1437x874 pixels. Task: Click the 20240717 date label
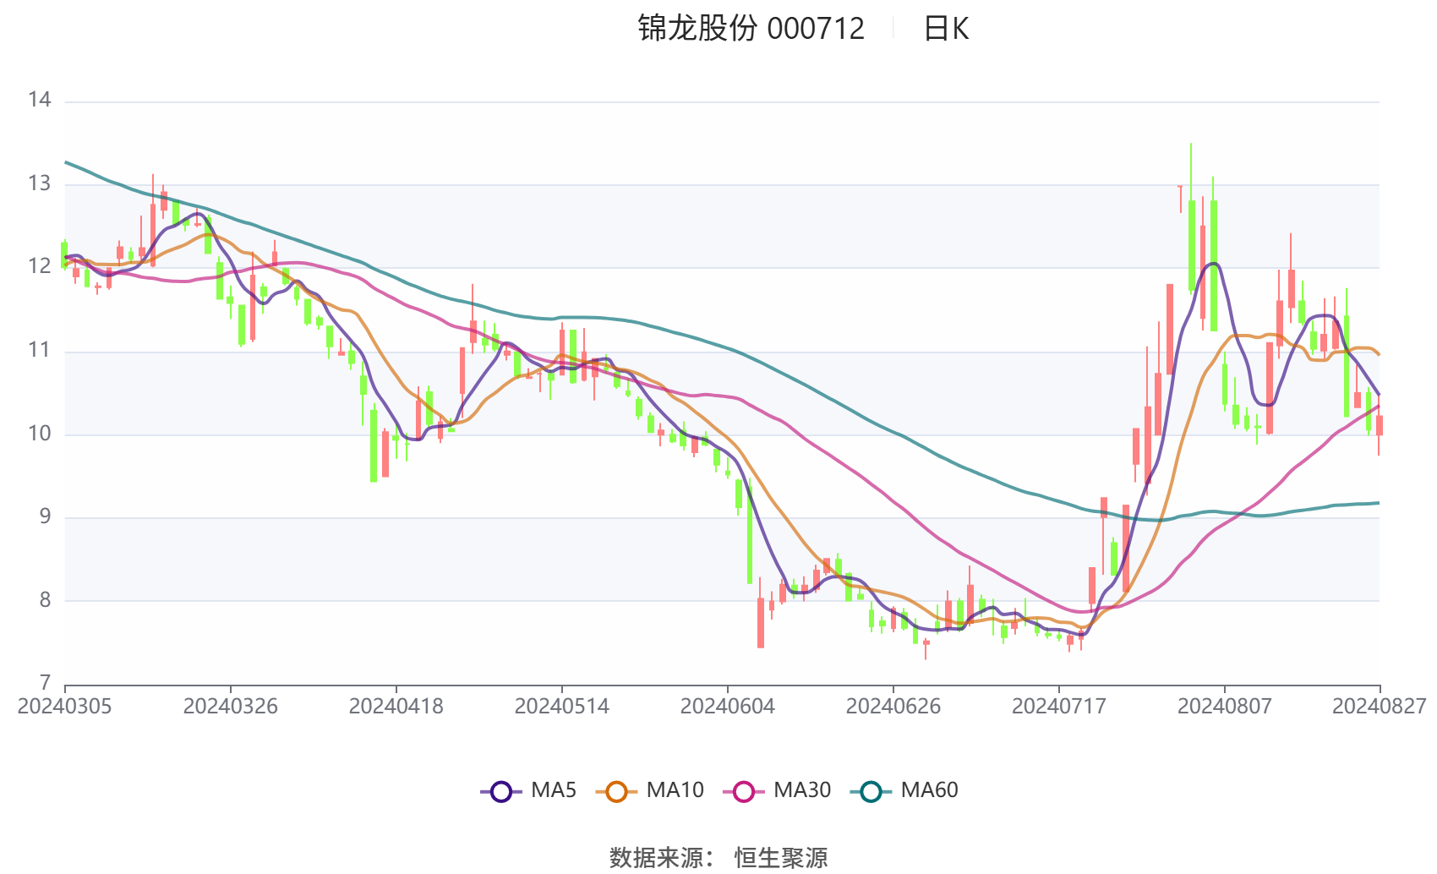[x=1058, y=707]
